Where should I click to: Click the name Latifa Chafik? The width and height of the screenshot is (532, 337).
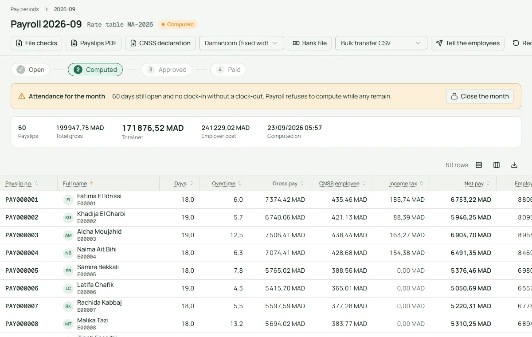click(x=95, y=285)
